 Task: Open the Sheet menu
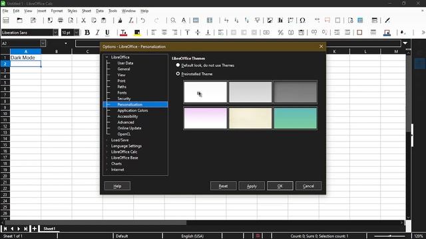[87, 11]
